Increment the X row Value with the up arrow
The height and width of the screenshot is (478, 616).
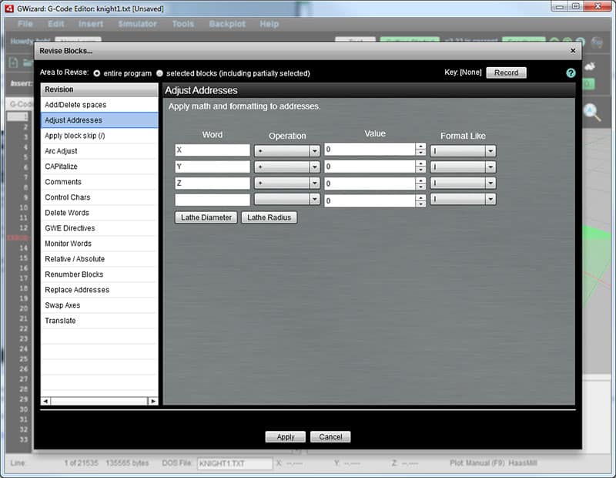point(420,146)
